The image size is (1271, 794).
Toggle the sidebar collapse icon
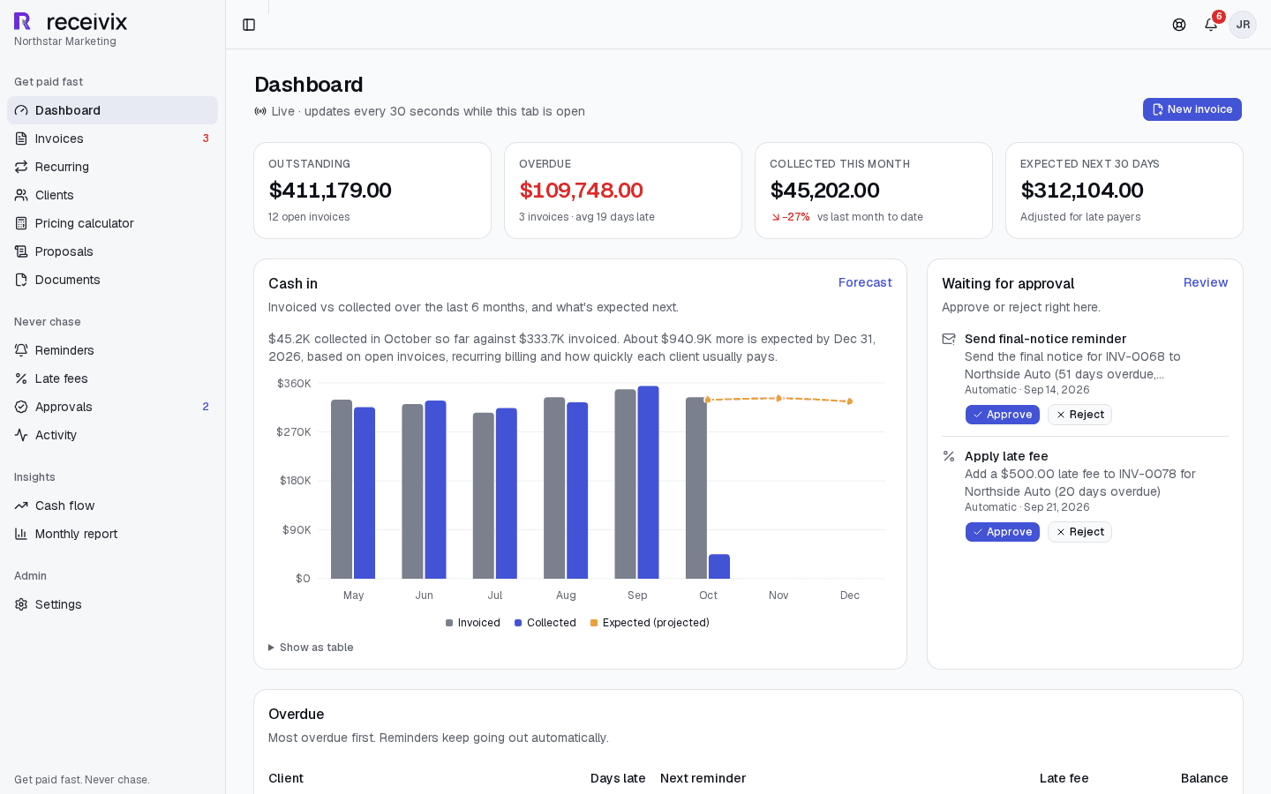tap(249, 25)
